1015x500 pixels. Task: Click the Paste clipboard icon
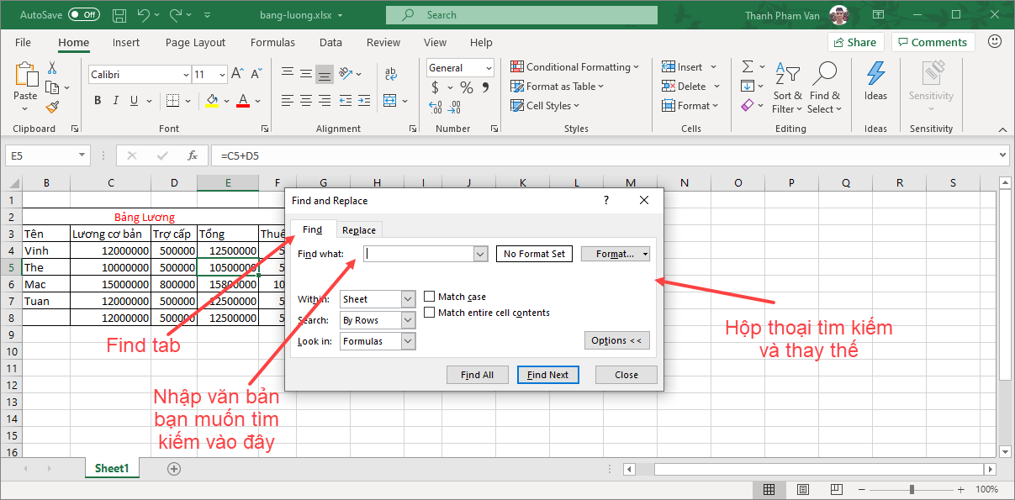(x=26, y=75)
